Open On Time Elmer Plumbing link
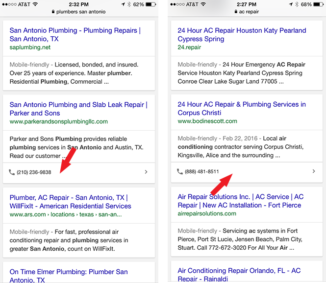The image size is (326, 283). [69, 276]
